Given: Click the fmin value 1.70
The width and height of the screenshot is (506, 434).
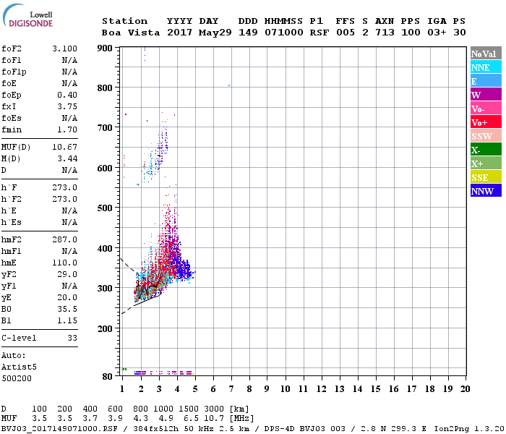Looking at the screenshot, I should [67, 129].
